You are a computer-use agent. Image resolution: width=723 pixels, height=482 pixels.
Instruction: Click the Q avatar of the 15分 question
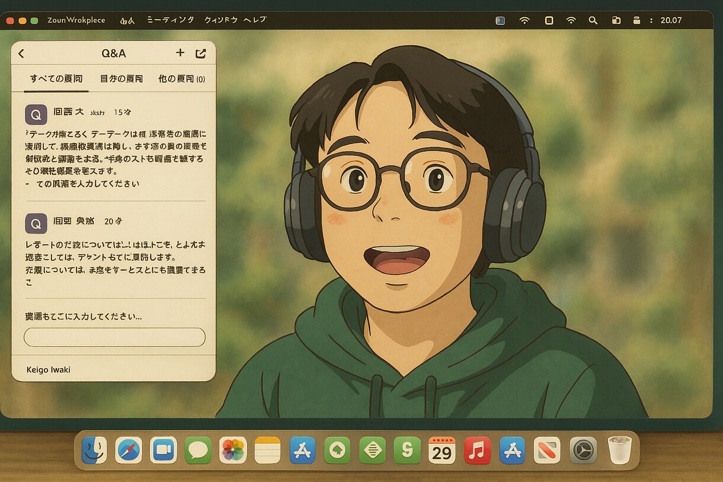tap(36, 113)
